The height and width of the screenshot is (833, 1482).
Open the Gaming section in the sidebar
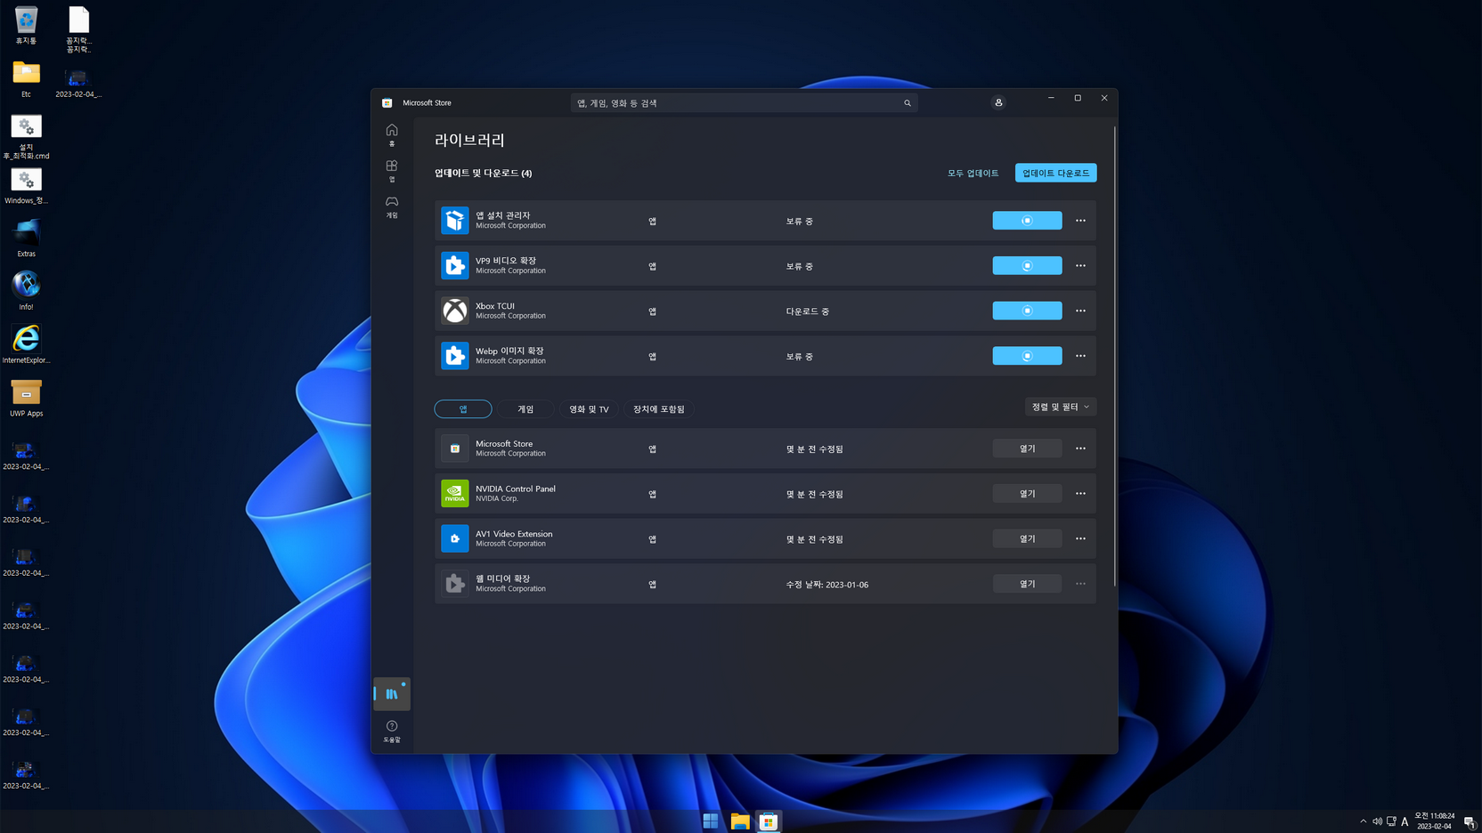[x=392, y=206]
